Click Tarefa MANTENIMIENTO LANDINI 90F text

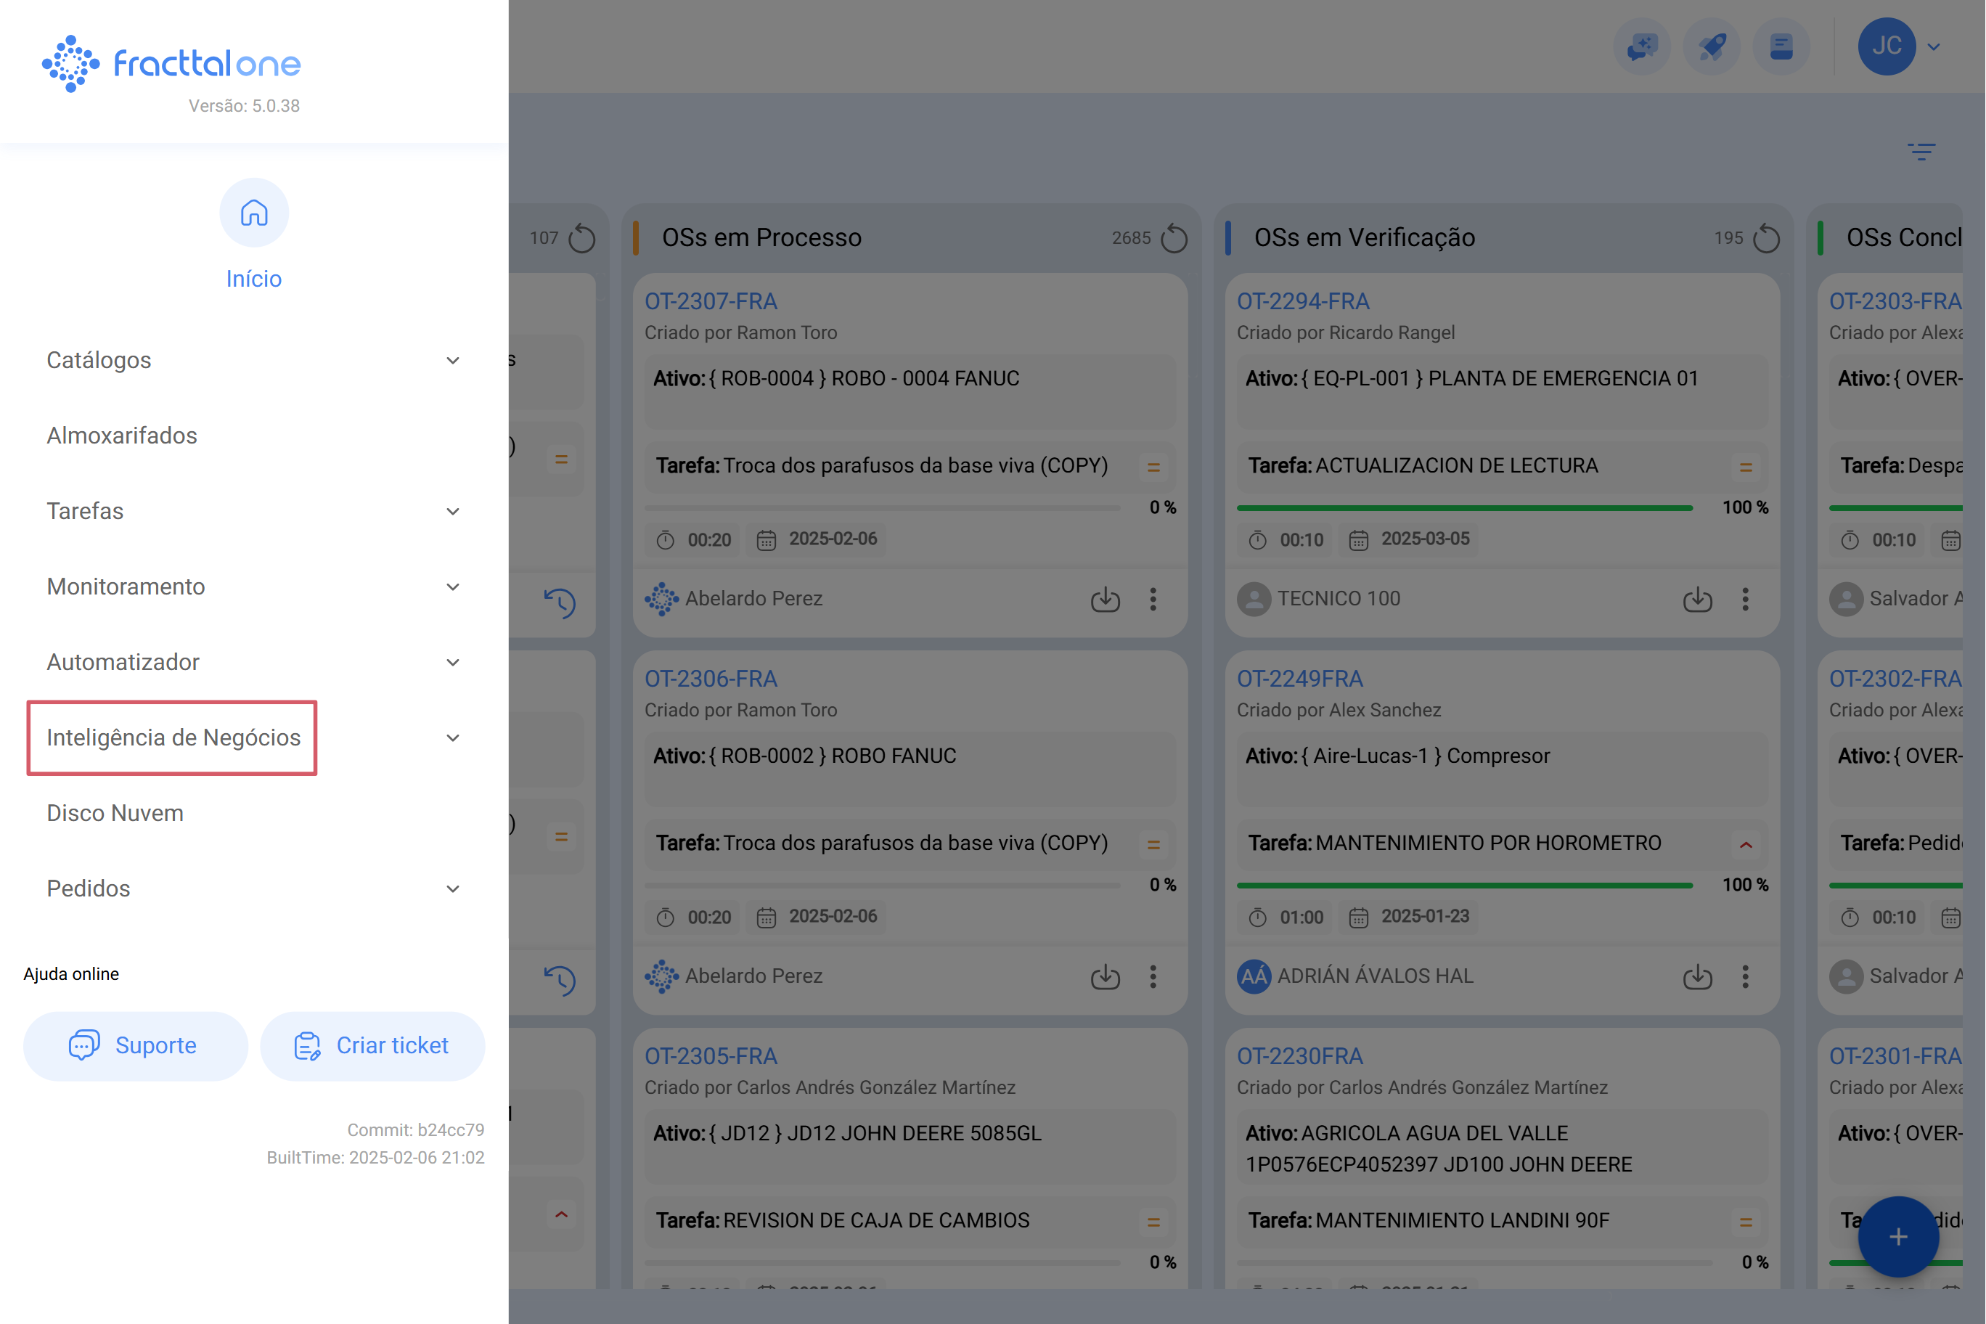pyautogui.click(x=1429, y=1220)
